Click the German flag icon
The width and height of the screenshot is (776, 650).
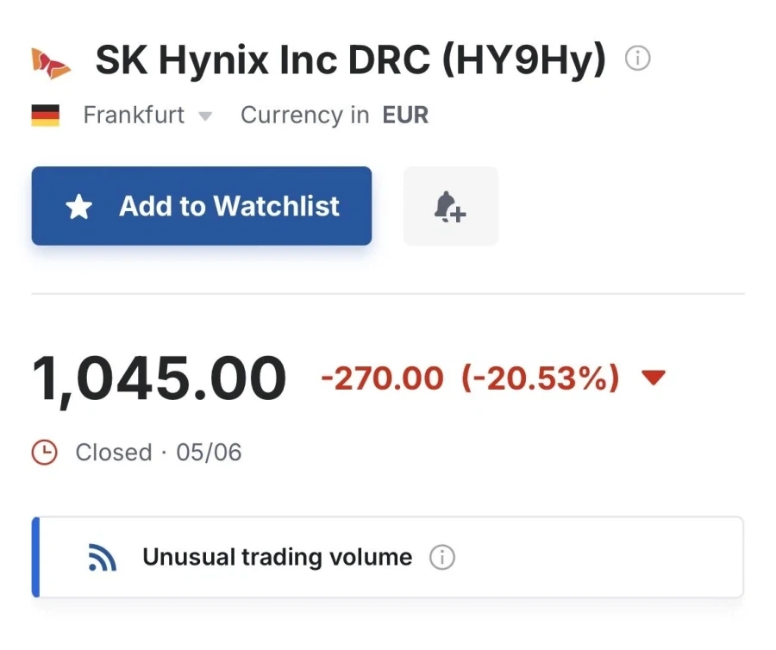pyautogui.click(x=46, y=116)
